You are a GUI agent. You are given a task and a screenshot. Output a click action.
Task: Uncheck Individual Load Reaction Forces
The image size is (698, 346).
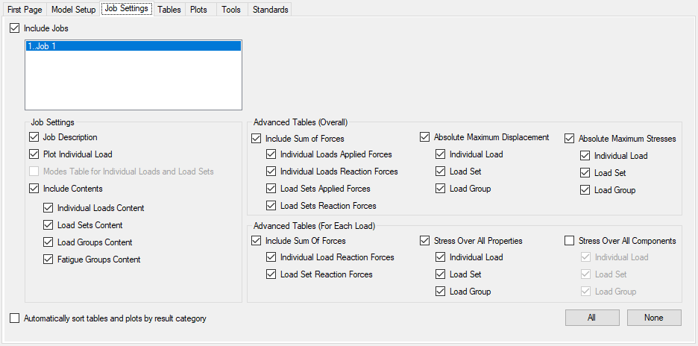[x=271, y=257]
